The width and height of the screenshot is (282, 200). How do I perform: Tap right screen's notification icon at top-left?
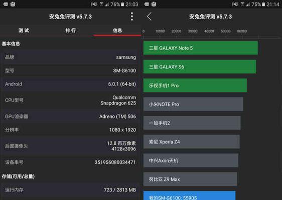[147, 4]
